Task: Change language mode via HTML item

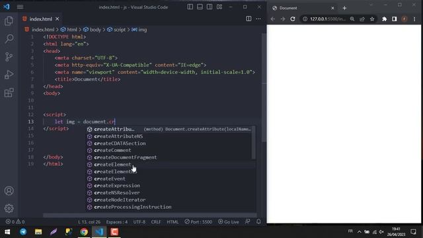Action: click(x=173, y=222)
